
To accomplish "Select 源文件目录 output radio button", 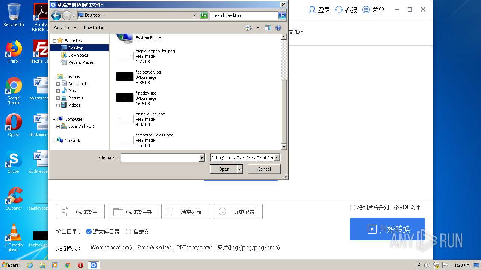I will point(89,232).
